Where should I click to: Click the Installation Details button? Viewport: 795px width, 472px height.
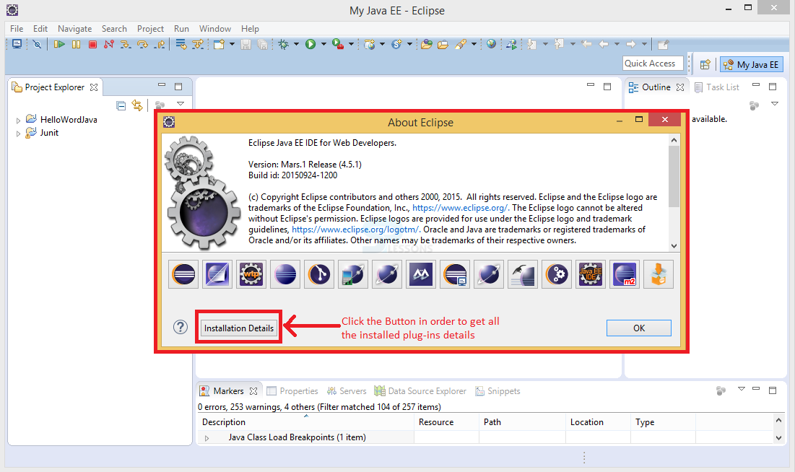pyautogui.click(x=239, y=328)
